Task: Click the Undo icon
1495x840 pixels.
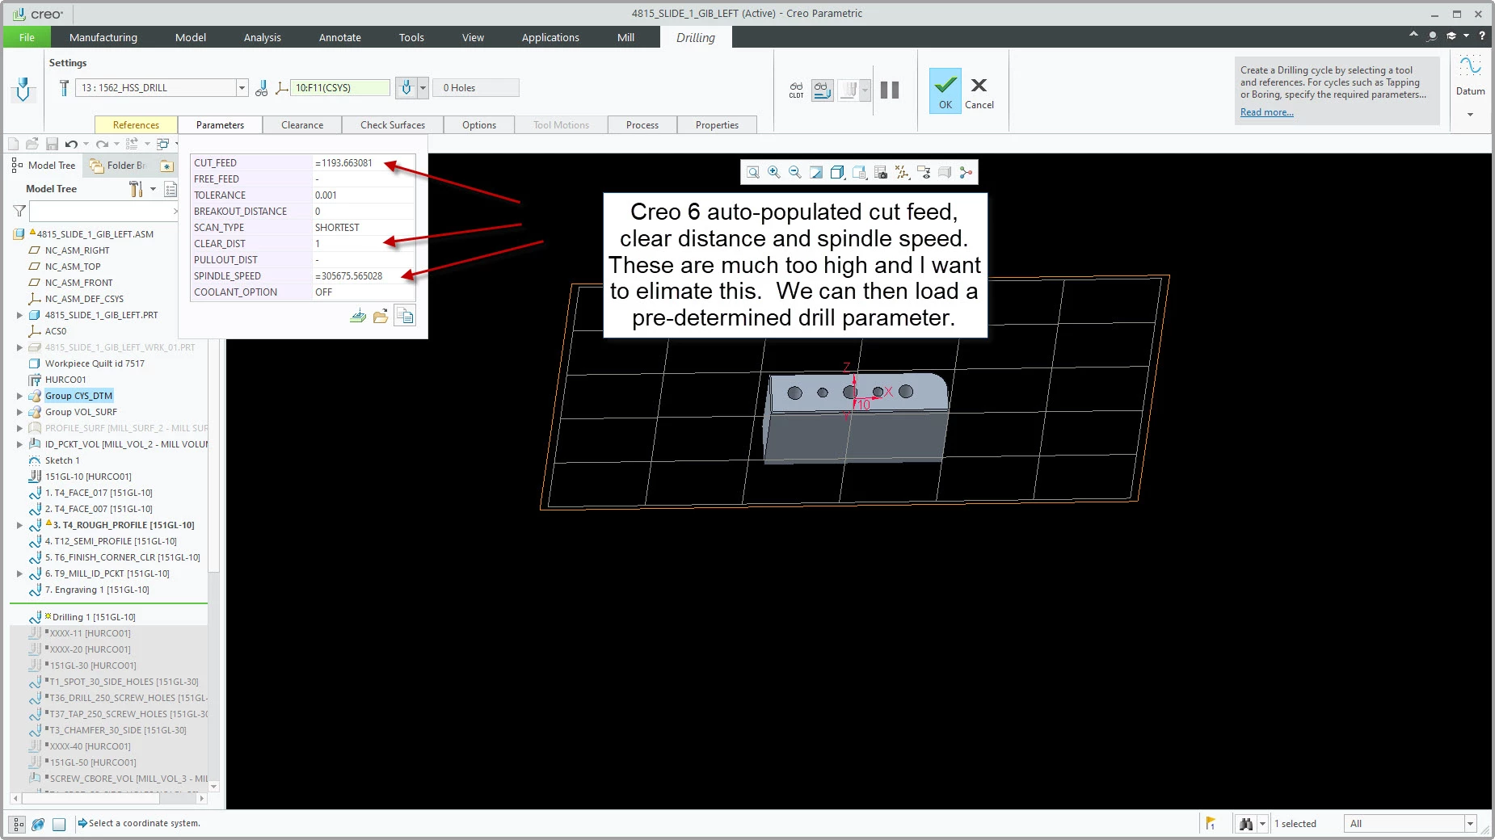Action: [71, 144]
